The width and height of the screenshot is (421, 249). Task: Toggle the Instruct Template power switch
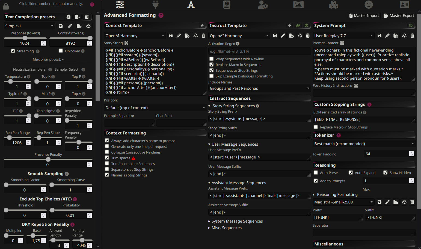306,25
